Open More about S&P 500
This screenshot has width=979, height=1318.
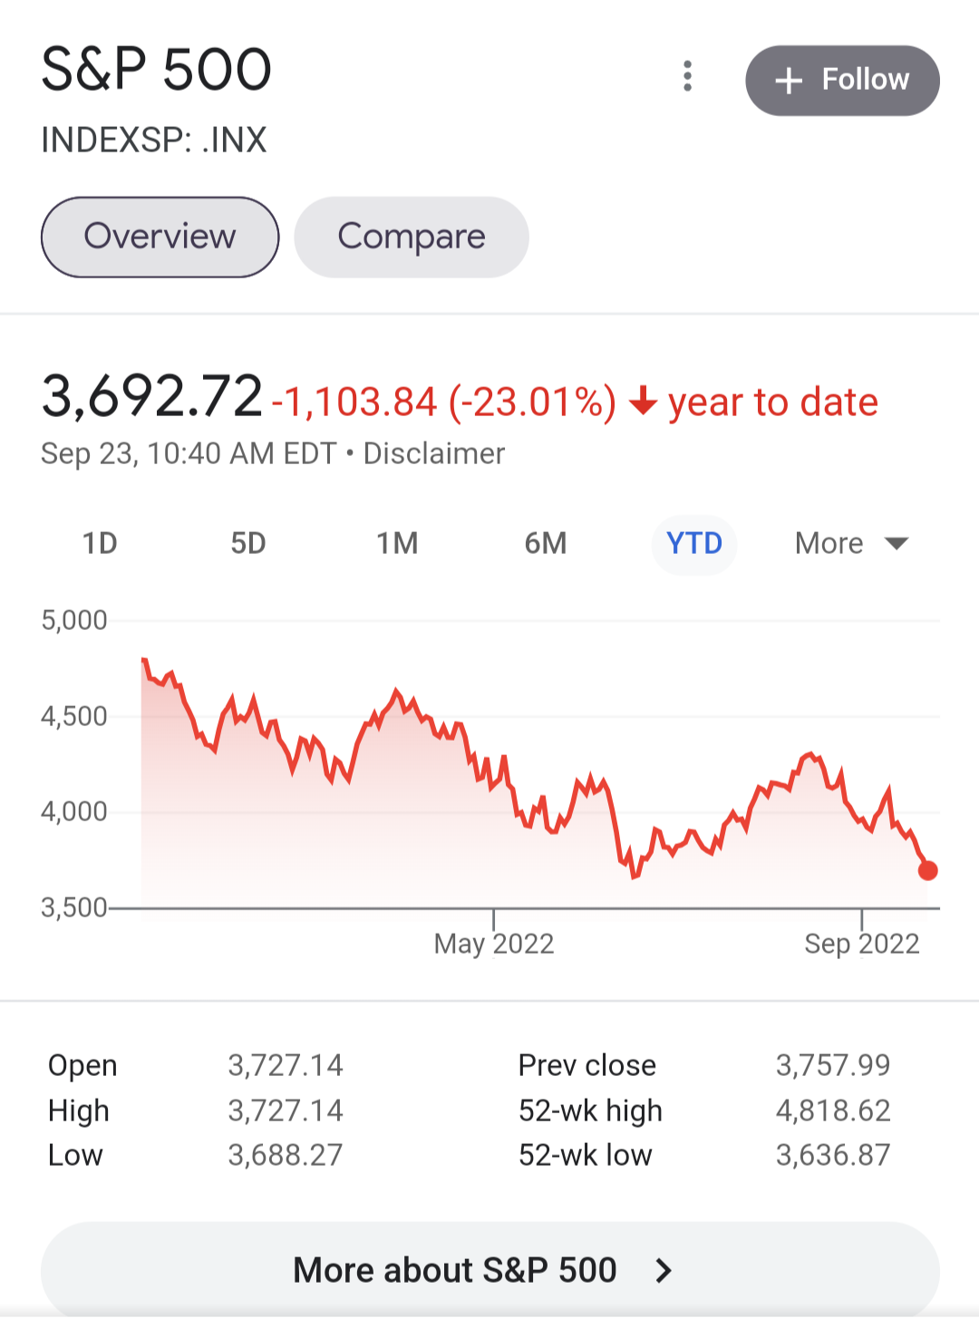coord(489,1269)
